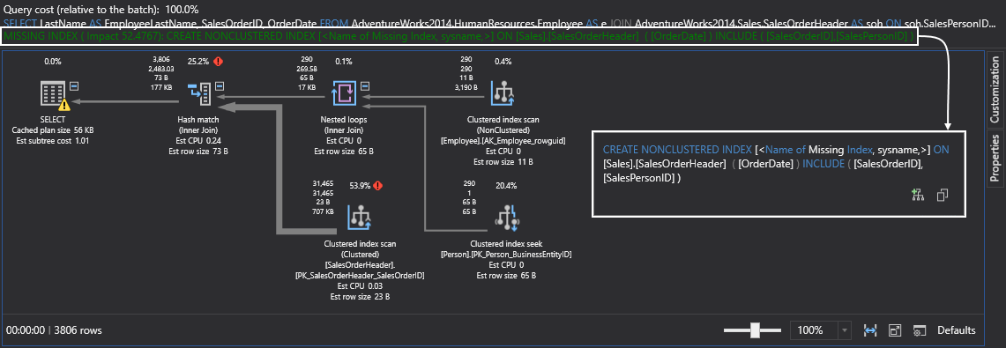Image resolution: width=1006 pixels, height=348 pixels.
Task: Click the '3806 rows' status text
Action: point(78,330)
